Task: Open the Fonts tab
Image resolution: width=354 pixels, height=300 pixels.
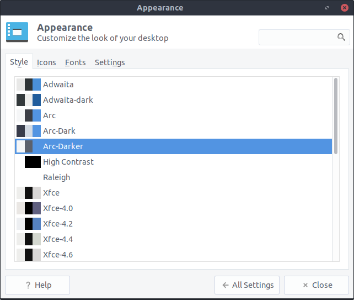Action: tap(75, 62)
